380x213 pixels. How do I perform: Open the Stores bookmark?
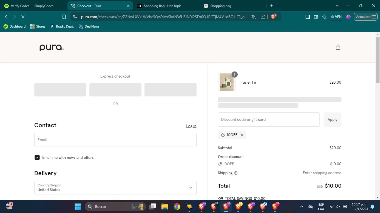[x=38, y=26]
